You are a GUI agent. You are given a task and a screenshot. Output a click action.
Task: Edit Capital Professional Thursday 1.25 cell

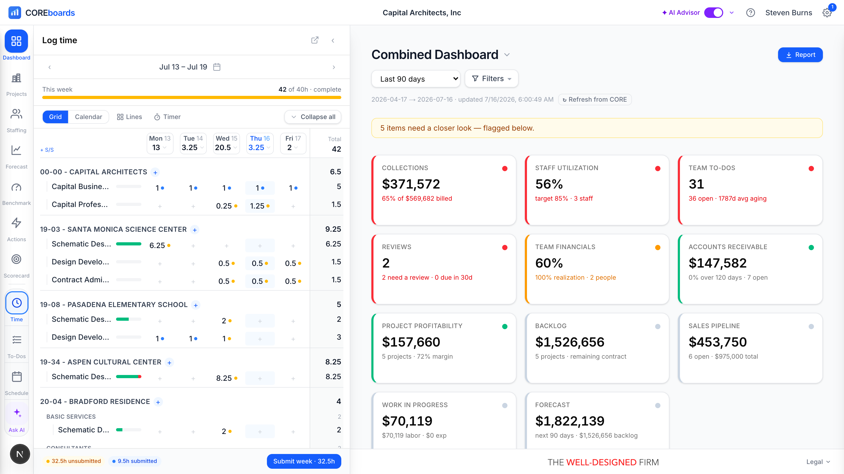[x=260, y=206]
